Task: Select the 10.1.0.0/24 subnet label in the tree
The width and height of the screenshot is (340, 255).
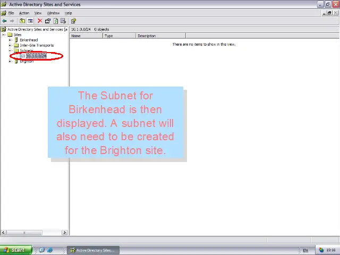Action: click(x=37, y=56)
